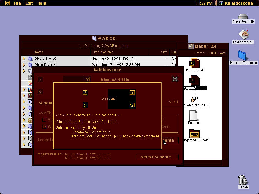
Task: Select the Djepun2.4 scheme file icon
Action: pos(195,63)
